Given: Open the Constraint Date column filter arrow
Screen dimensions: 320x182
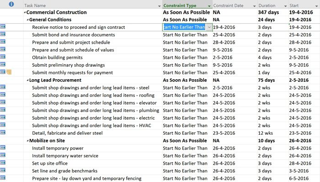Looking at the screenshot, I should click(254, 6).
